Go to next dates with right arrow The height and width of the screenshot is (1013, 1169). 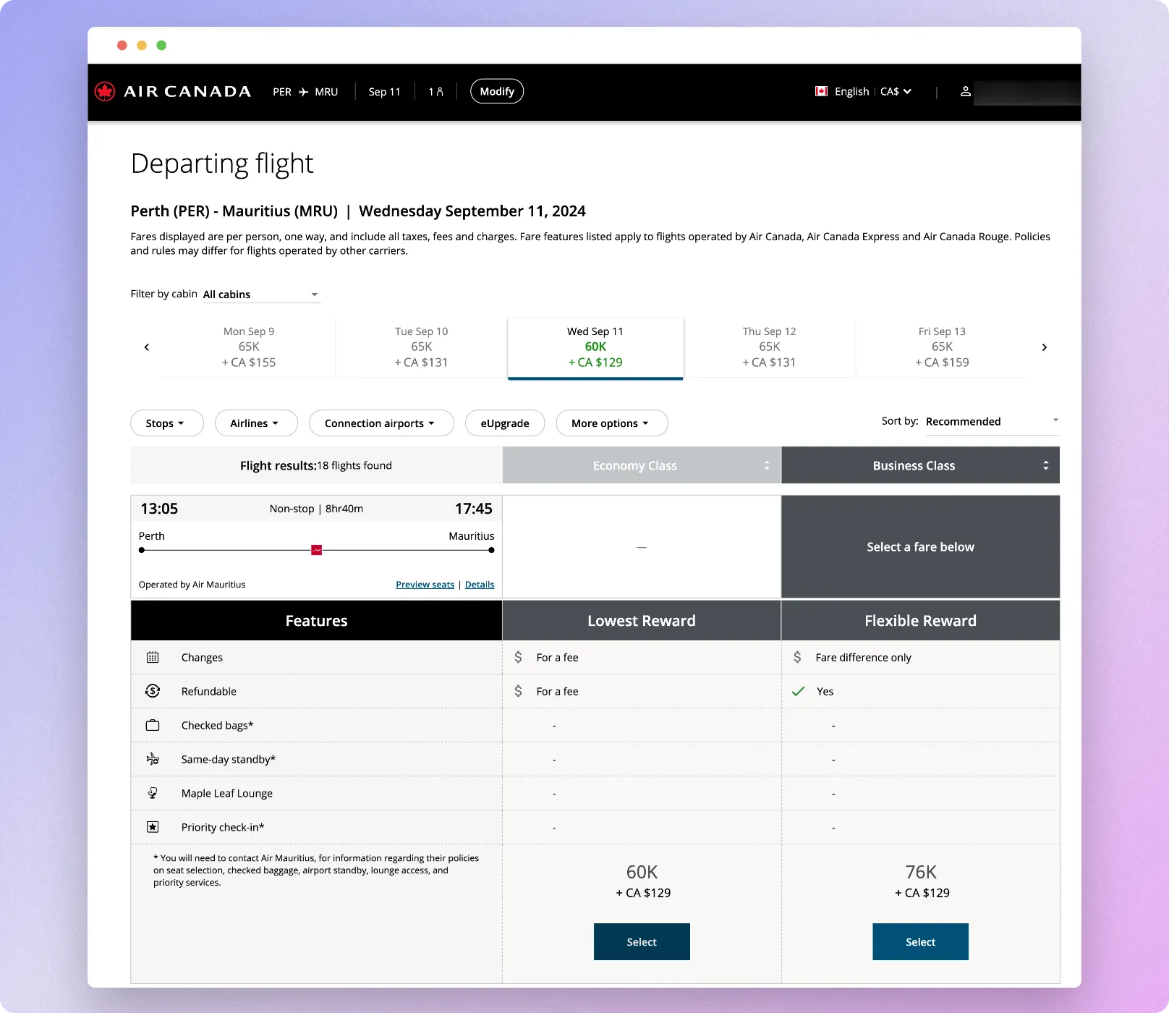point(1044,347)
